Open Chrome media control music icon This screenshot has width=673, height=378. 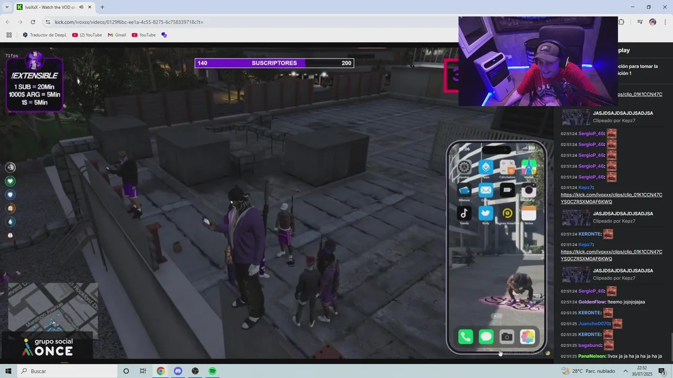coord(640,22)
